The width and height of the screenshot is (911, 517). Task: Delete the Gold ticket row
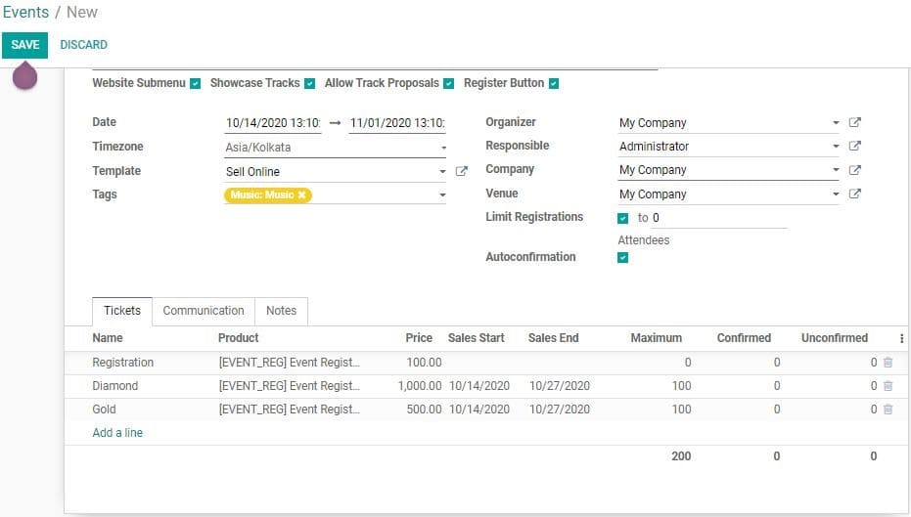coord(888,409)
